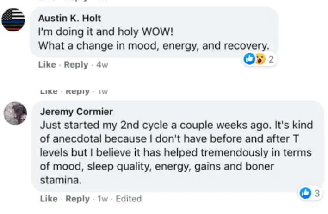Reply to Jeremy Cormier's comment
Image resolution: width=328 pixels, height=214 pixels.
(78, 199)
